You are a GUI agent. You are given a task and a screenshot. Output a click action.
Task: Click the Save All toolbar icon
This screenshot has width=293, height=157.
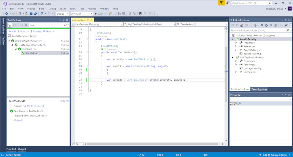pyautogui.click(x=36, y=14)
